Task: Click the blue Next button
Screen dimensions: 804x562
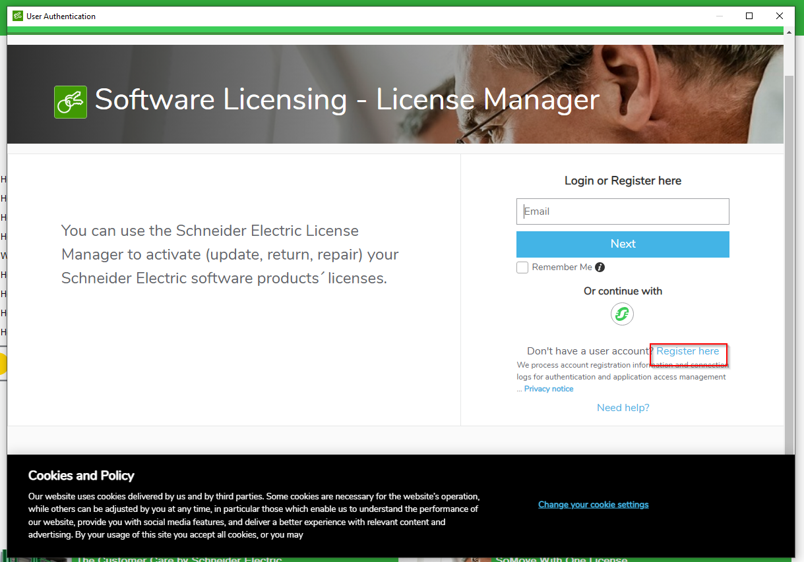Action: 623,244
